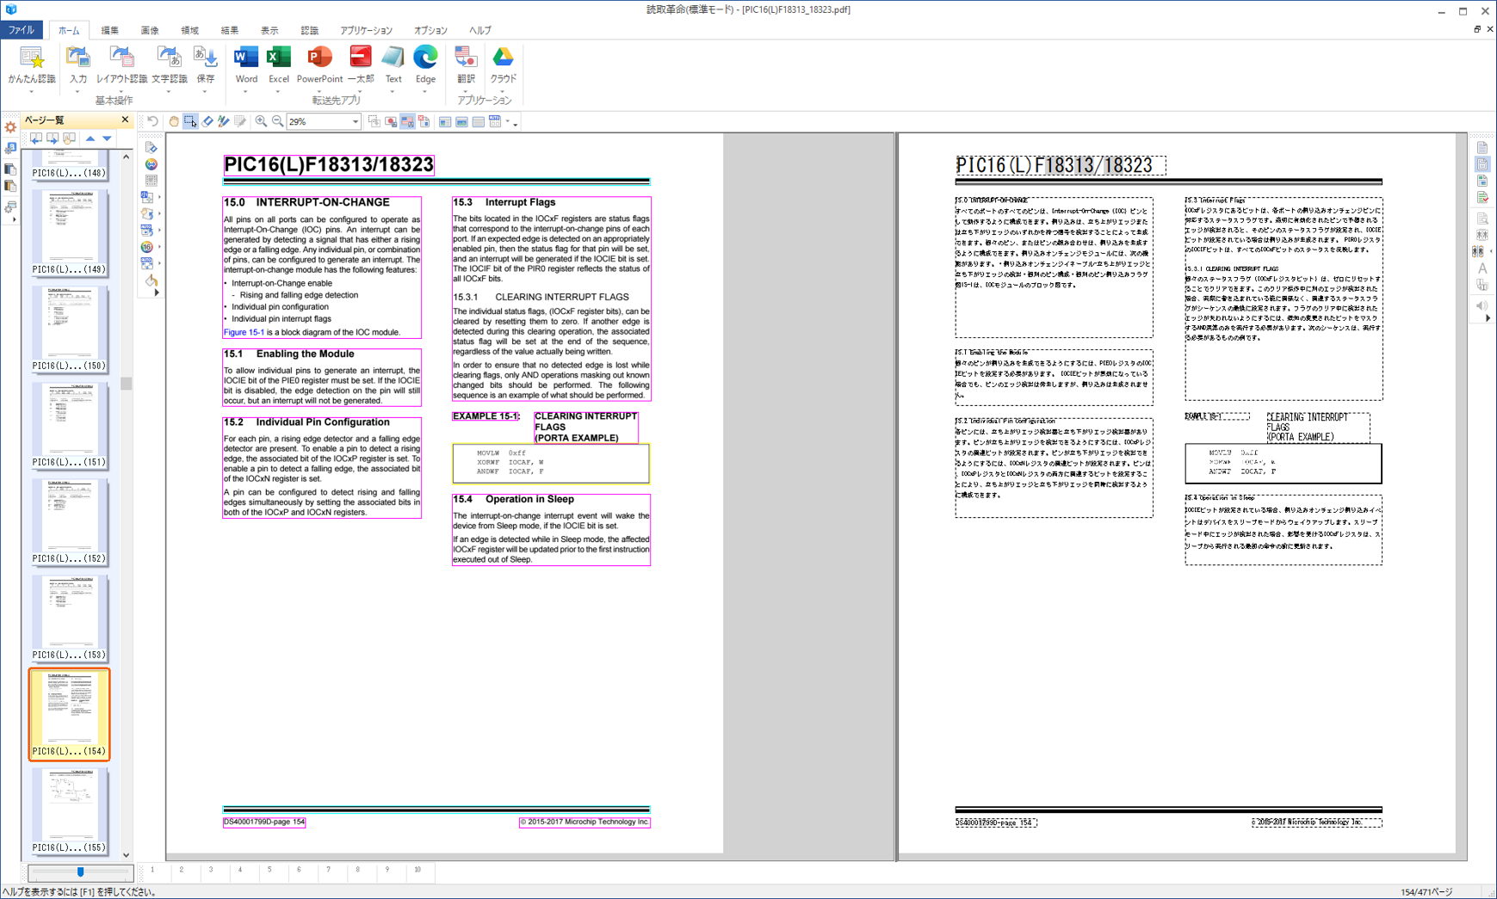
Task: Select page thumbnail PIC16(L)...(155)
Action: 69,810
